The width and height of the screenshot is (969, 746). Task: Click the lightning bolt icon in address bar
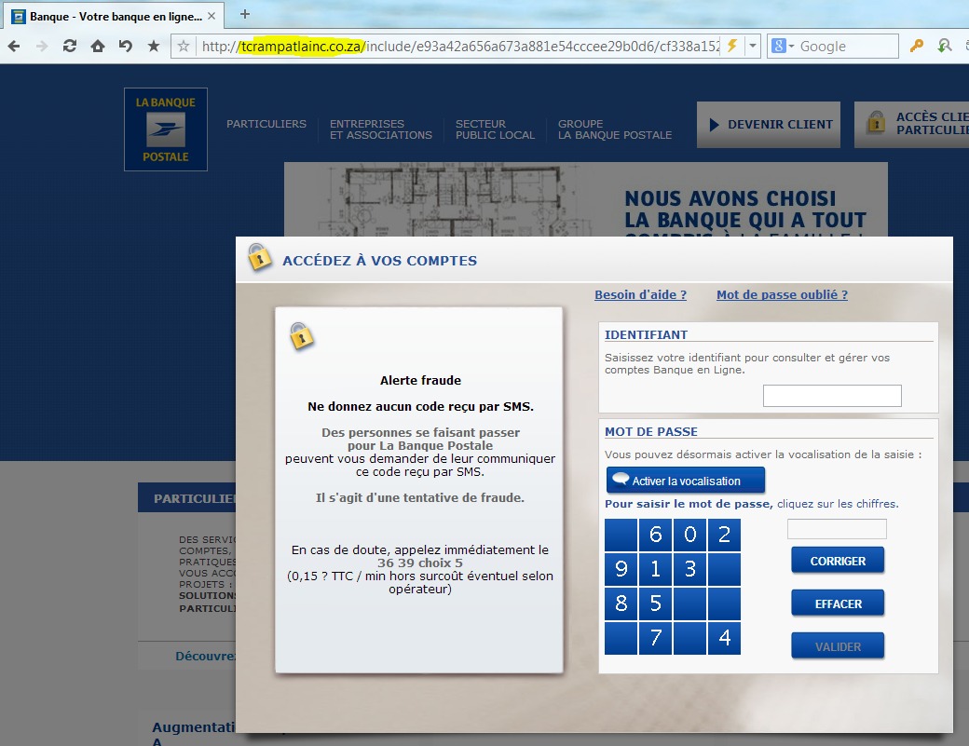click(x=732, y=46)
